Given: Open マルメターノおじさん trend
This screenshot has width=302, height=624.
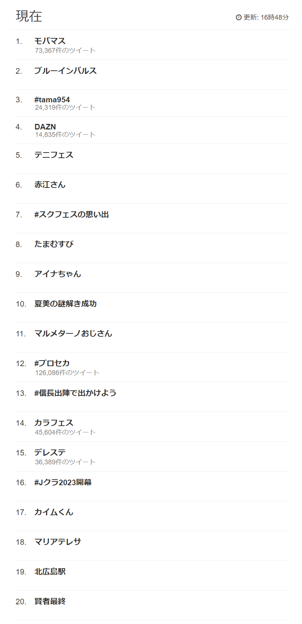Looking at the screenshot, I should pyautogui.click(x=73, y=333).
